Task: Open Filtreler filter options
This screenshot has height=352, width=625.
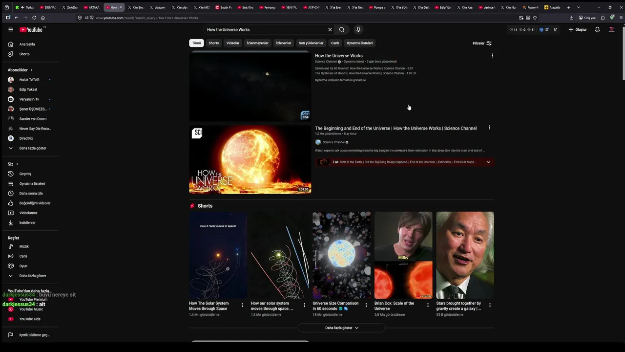Action: point(482,44)
